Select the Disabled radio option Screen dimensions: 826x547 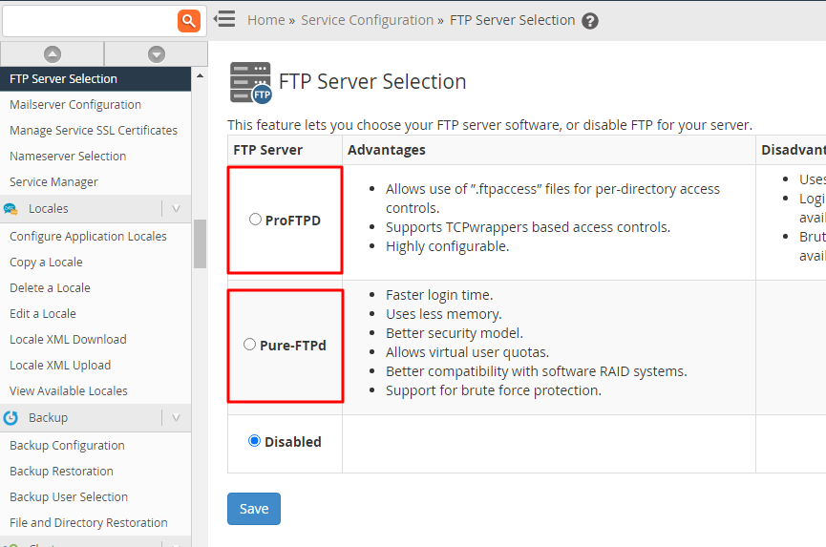[254, 441]
